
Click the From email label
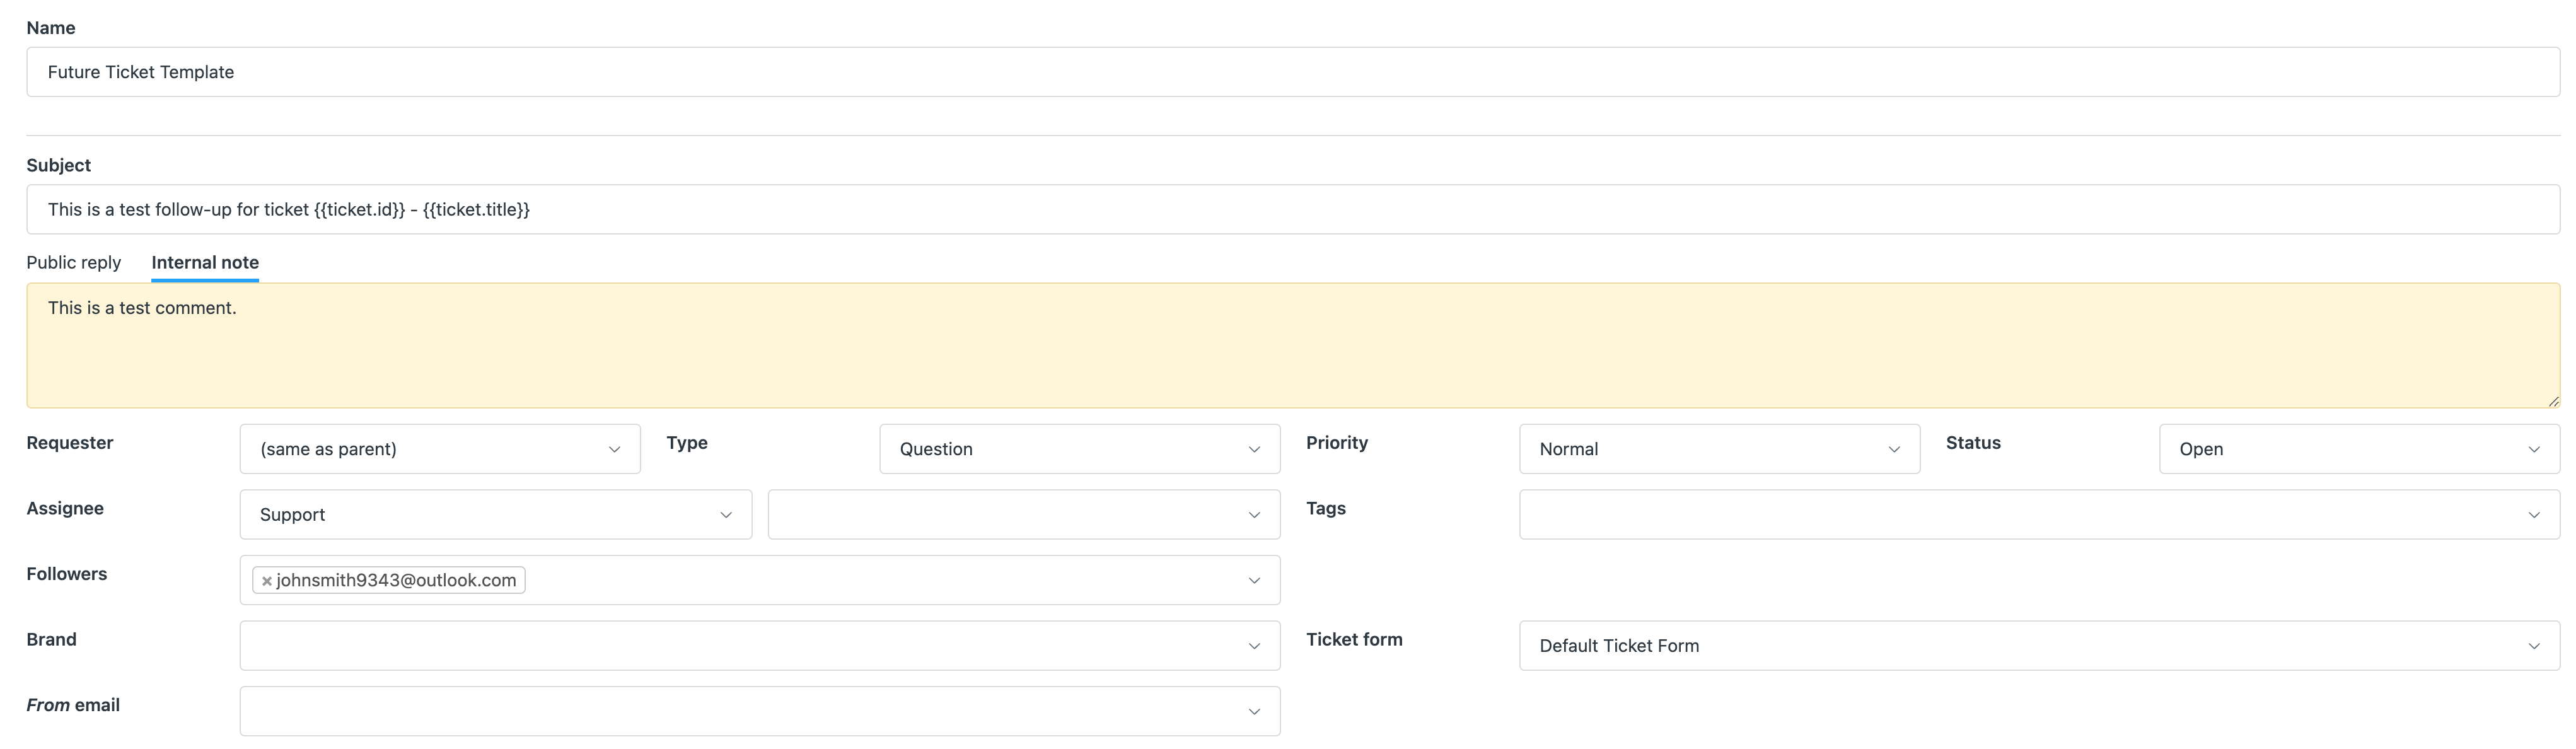pyautogui.click(x=73, y=705)
